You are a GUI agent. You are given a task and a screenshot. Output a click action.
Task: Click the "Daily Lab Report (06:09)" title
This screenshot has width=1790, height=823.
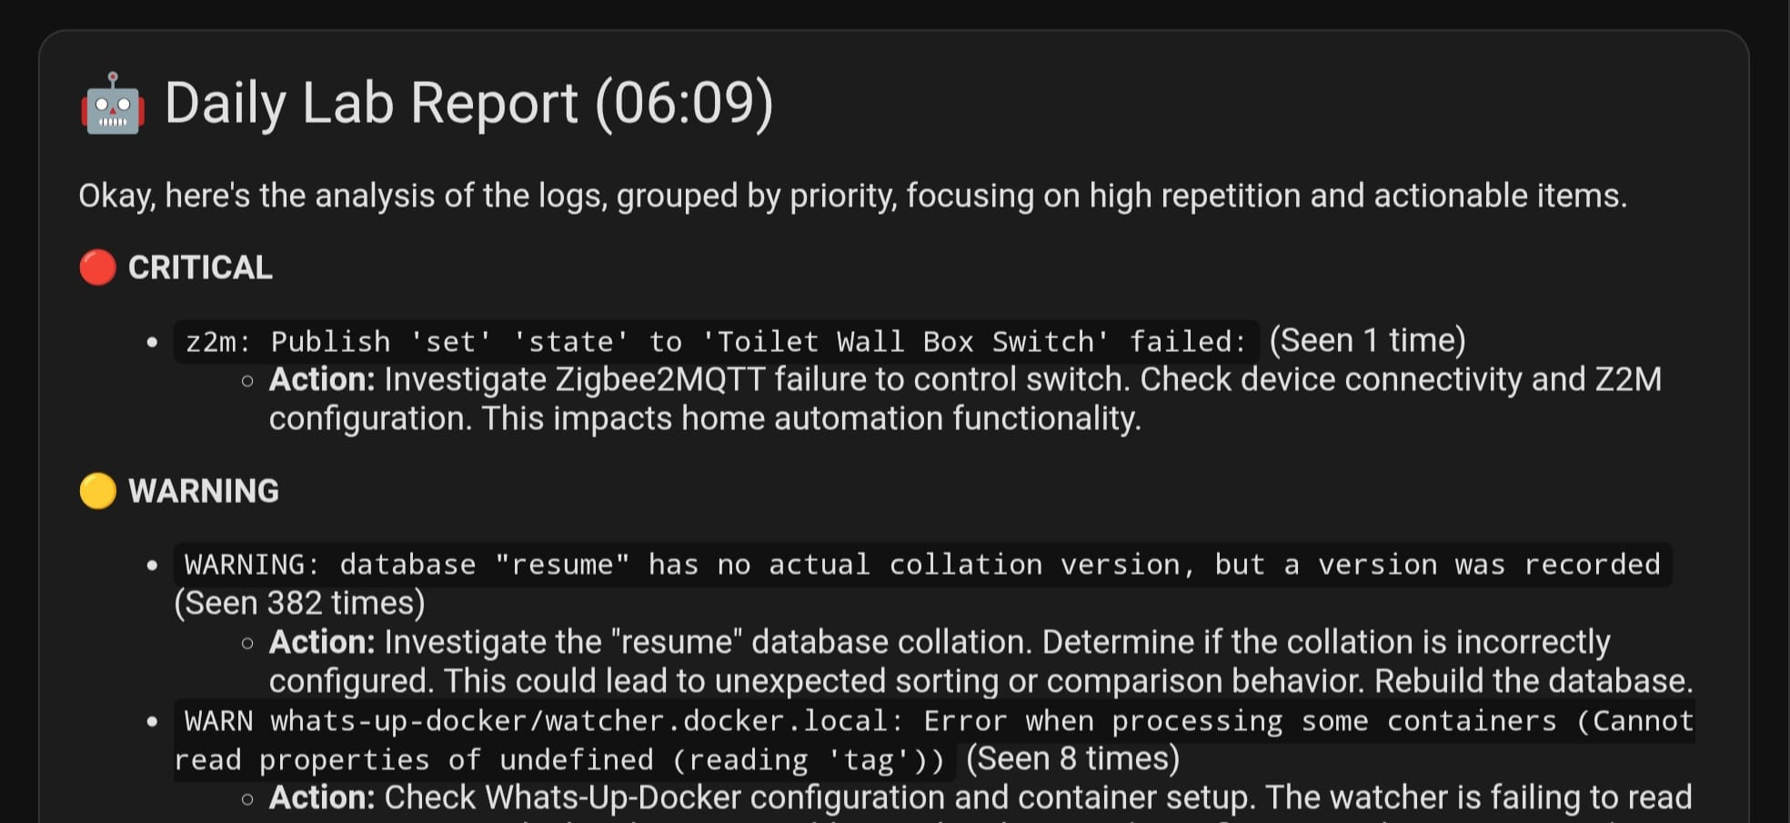468,103
